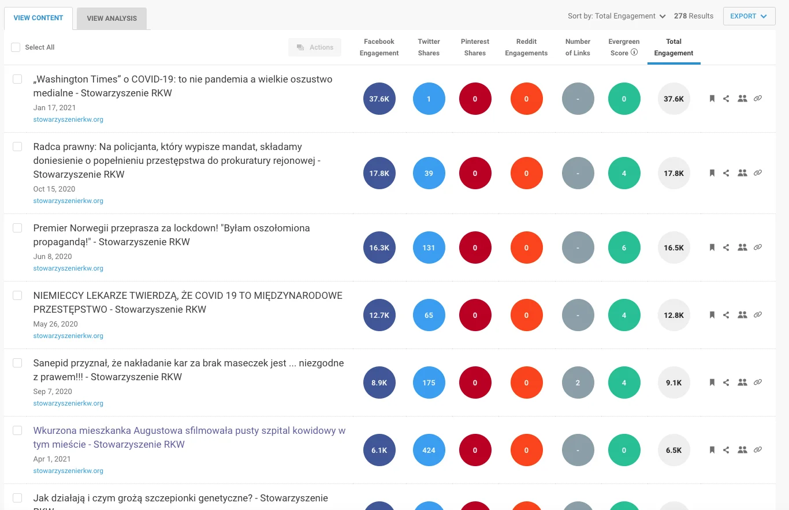
Task: Sort by Twitter Shares column
Action: click(429, 47)
